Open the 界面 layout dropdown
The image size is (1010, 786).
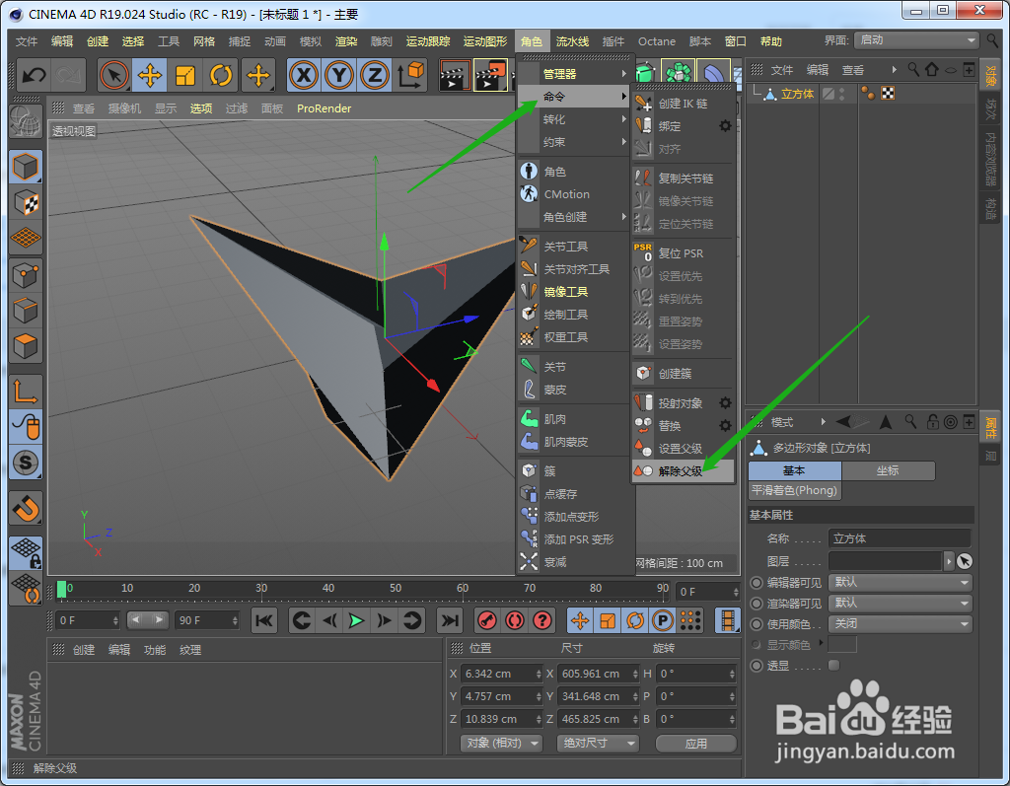916,40
